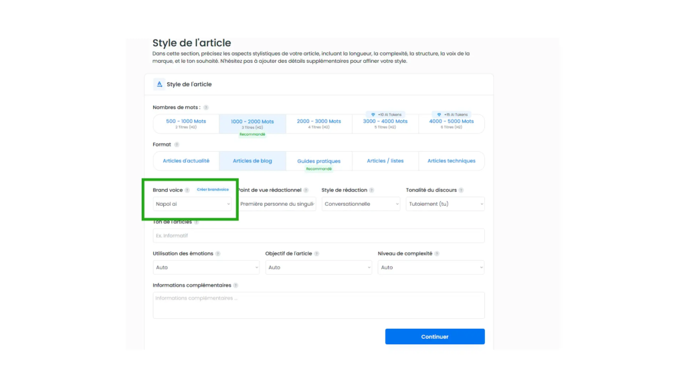Open help icon beside Nombres de mots

coord(206,108)
